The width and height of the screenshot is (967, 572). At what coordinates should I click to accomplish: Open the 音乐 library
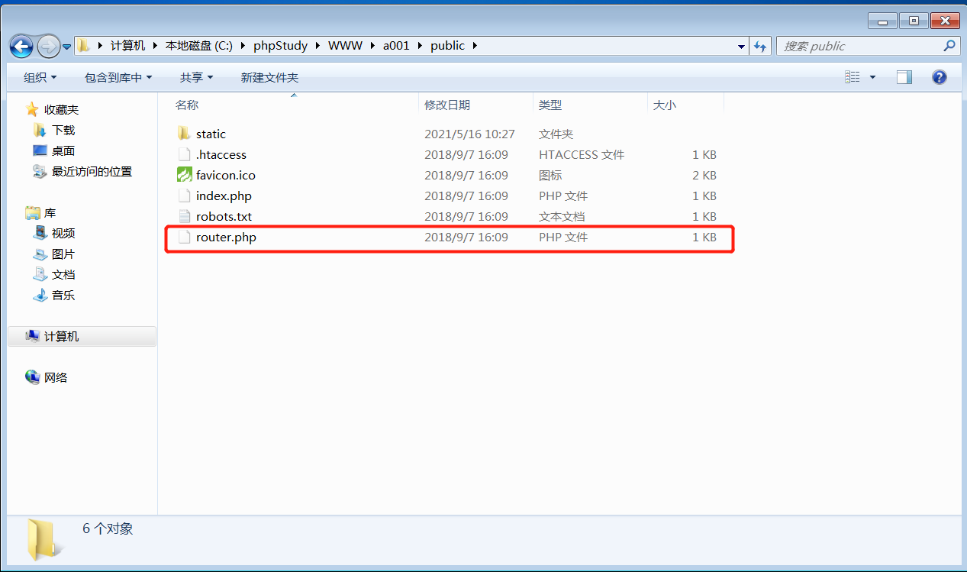tap(63, 295)
